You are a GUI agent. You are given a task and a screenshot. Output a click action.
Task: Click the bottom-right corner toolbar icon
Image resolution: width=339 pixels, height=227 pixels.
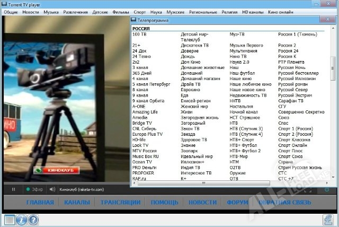click(329, 220)
